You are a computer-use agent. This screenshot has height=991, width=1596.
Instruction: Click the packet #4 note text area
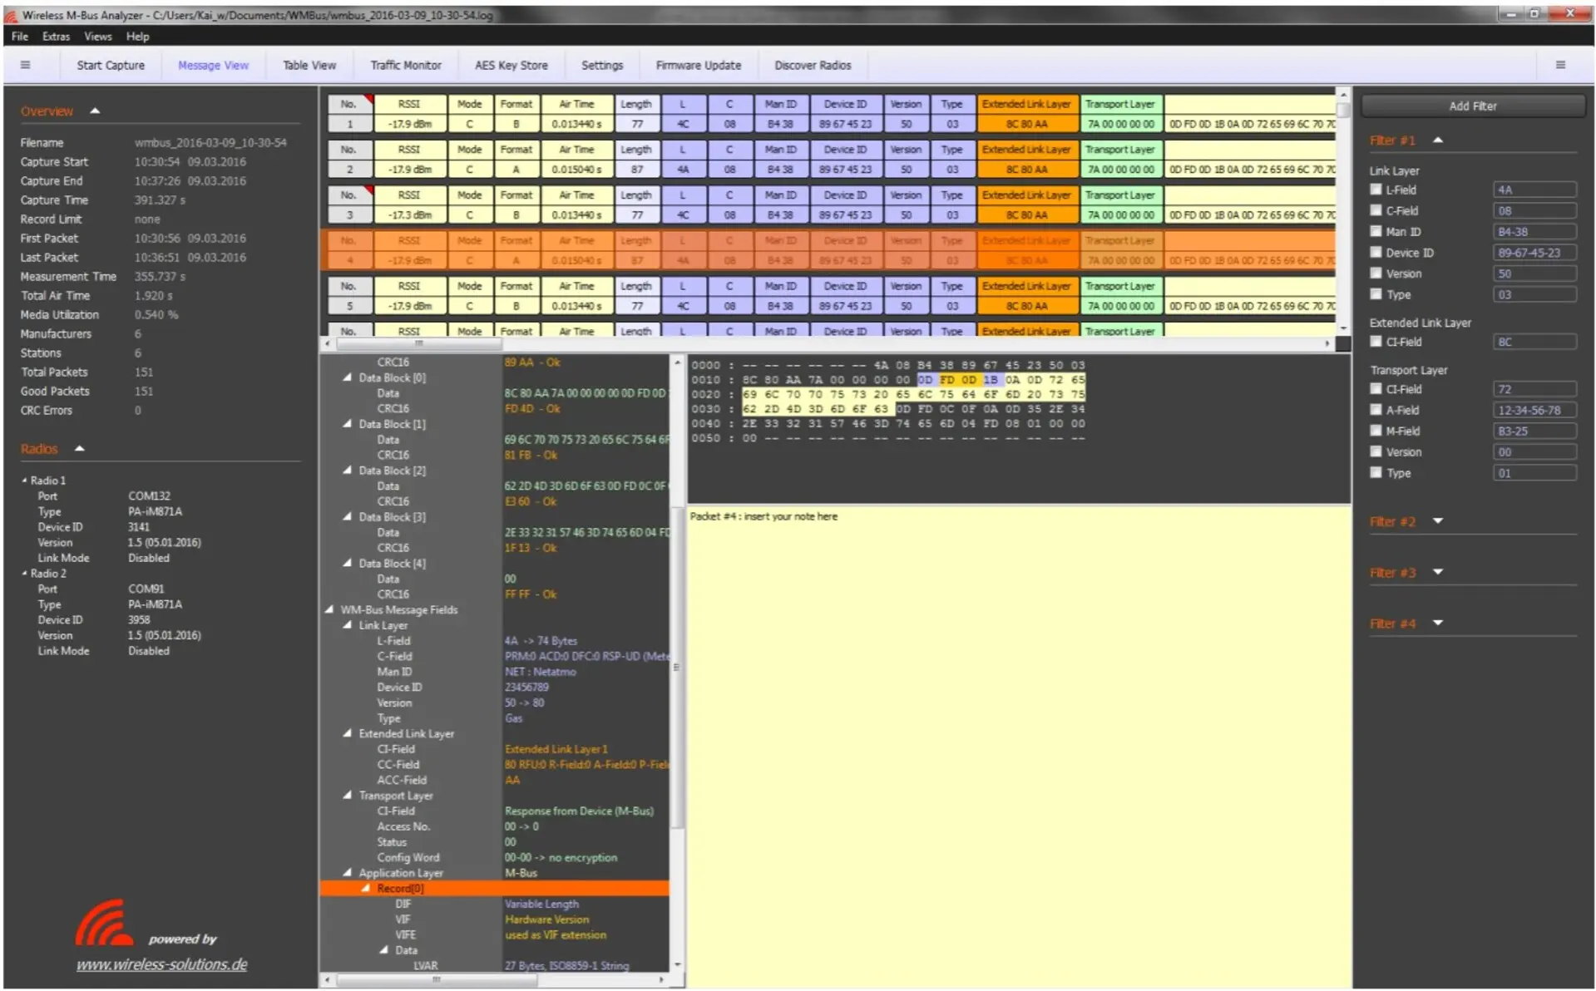(1019, 748)
